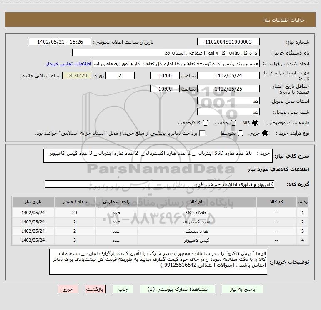Click the خروج exit button

[x=68, y=289]
